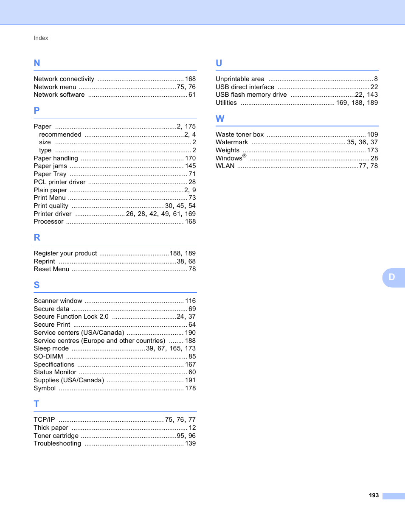Click the Print quality index entry
Viewport: 405px width, 524px height.
pos(115,206)
